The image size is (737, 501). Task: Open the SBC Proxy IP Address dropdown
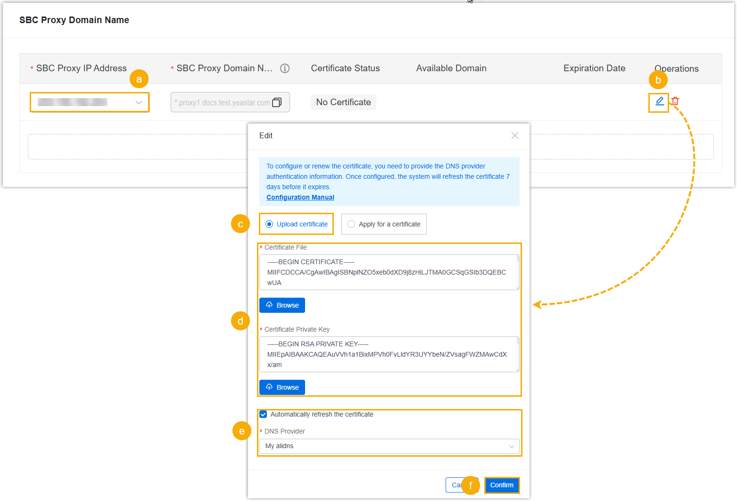90,102
